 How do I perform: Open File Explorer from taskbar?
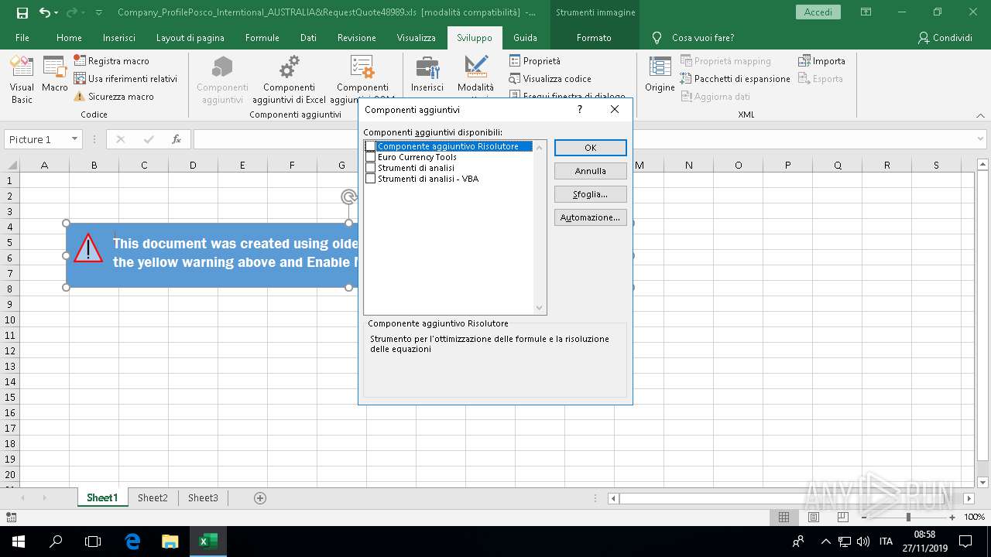click(x=170, y=542)
